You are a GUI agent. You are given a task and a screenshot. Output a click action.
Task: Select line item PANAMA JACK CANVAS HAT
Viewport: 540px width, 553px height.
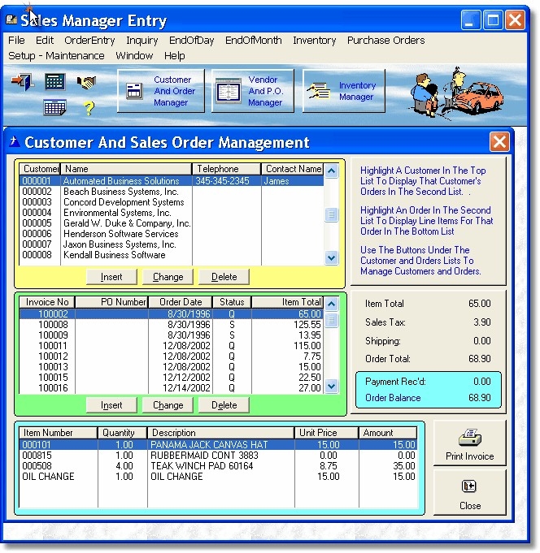coord(218,445)
